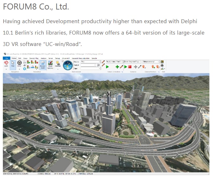Open the Weather settings icon

point(58,64)
